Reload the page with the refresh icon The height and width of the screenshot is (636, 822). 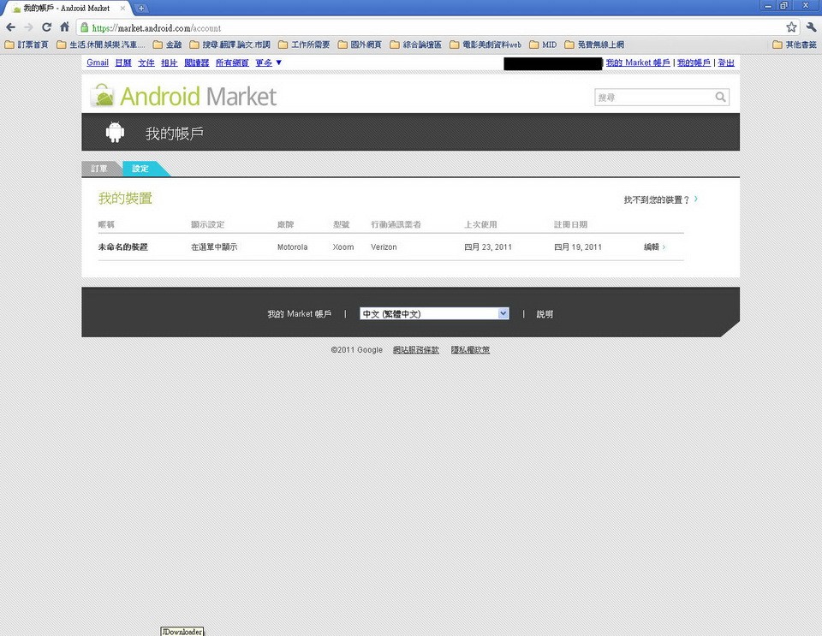point(46,27)
